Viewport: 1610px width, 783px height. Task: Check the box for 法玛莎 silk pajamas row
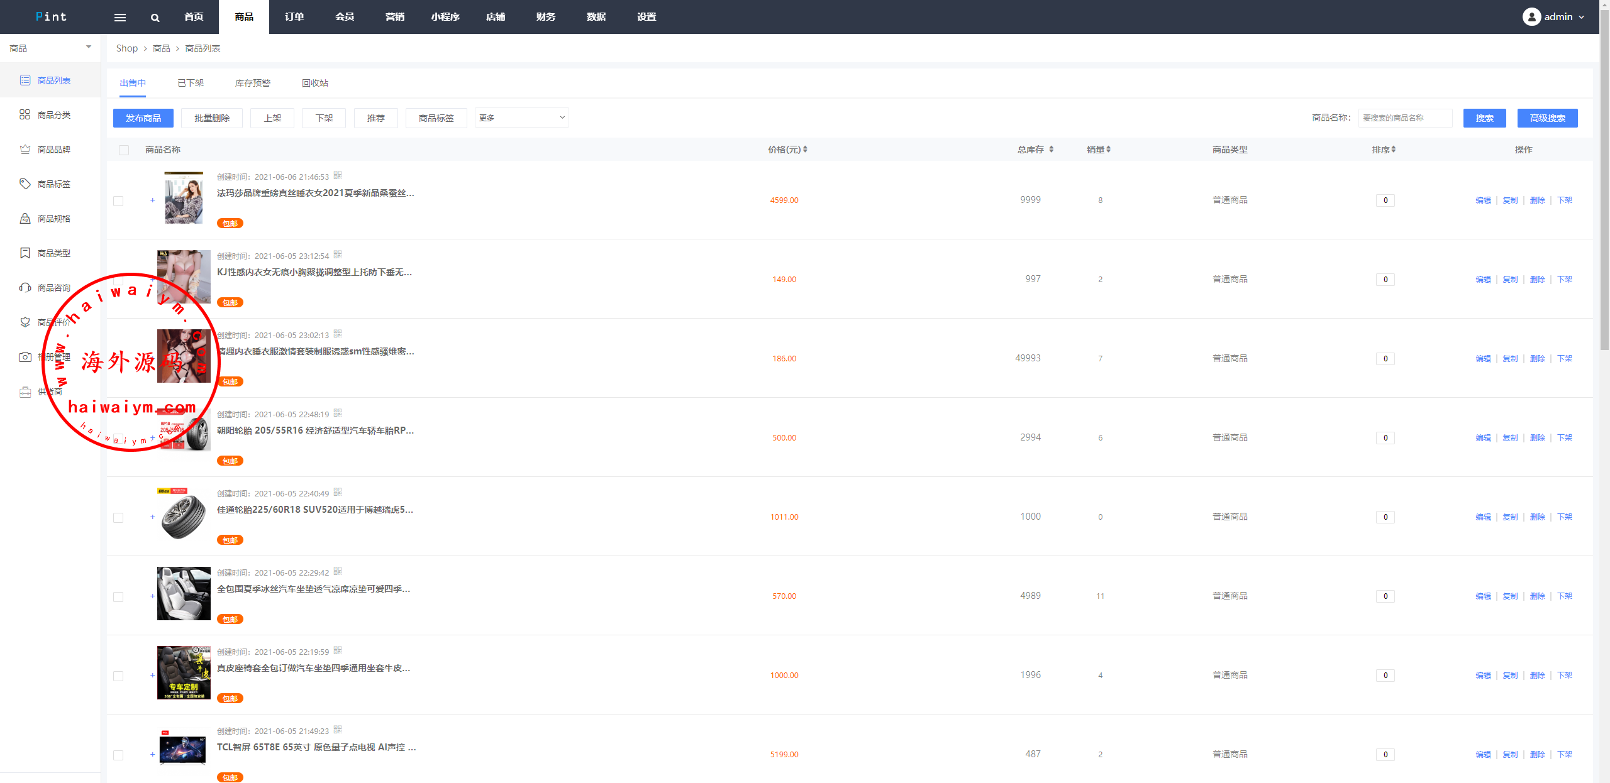[118, 201]
